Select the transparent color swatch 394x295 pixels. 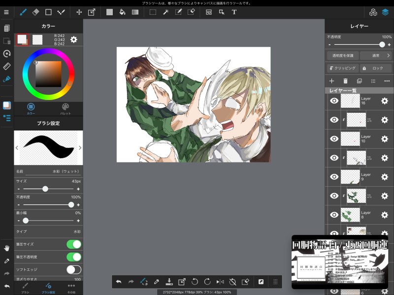(37, 40)
